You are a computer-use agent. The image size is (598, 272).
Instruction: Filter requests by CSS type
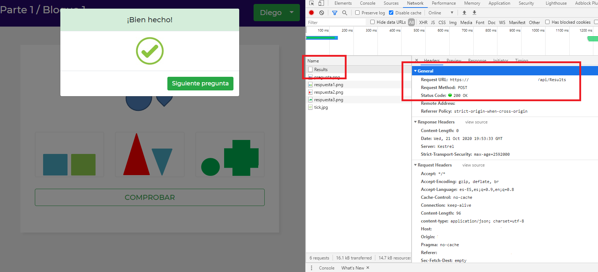coord(442,22)
